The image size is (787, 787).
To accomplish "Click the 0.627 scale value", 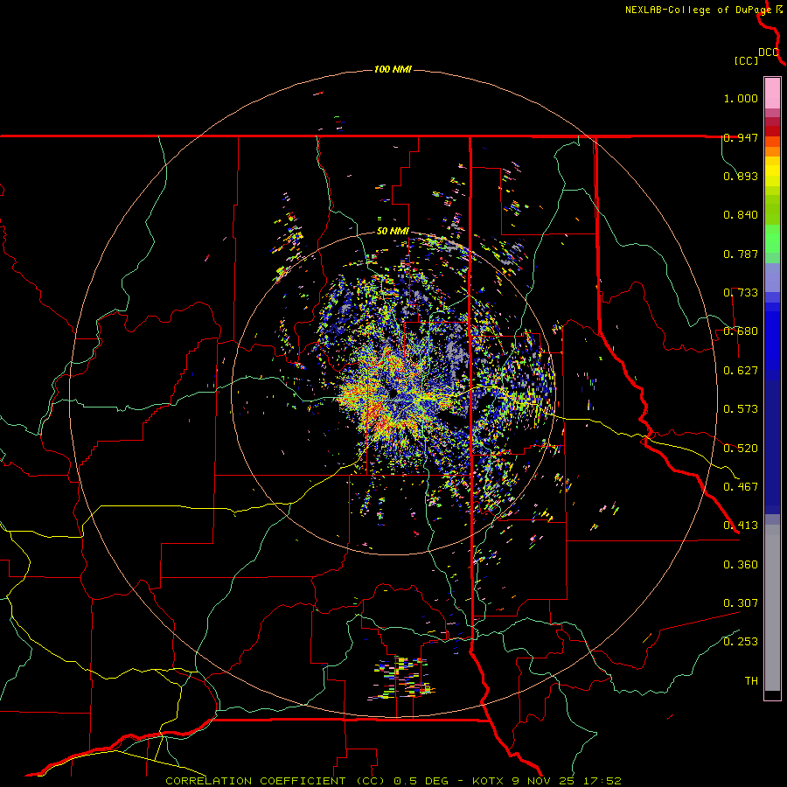I will tap(741, 371).
